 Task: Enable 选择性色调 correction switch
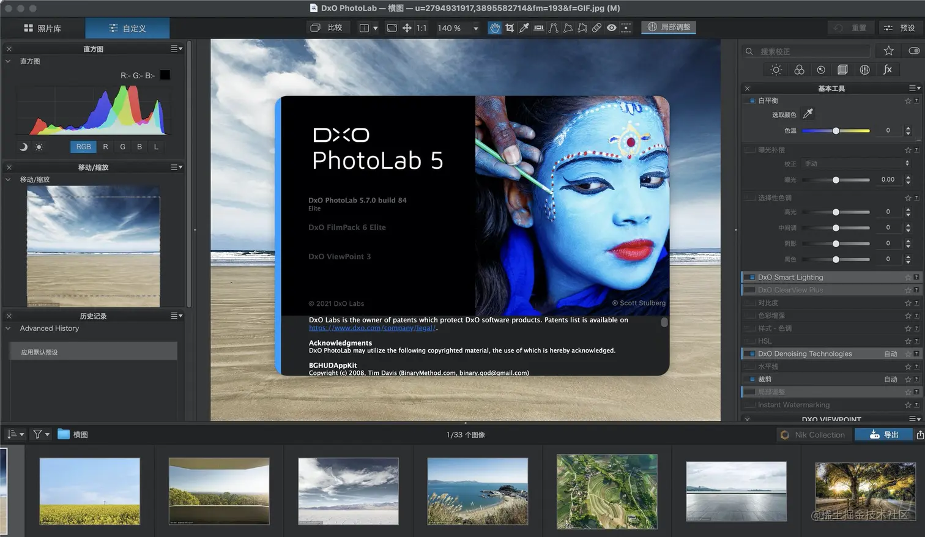750,198
